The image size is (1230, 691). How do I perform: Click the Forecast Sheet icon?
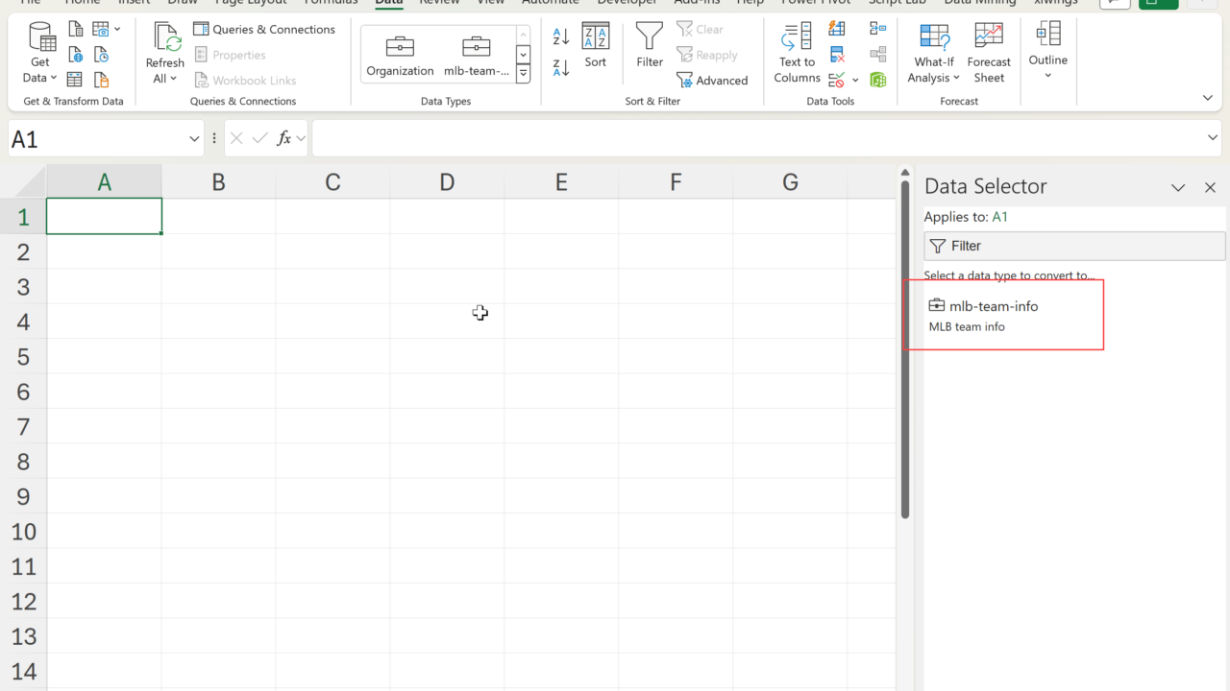[989, 54]
